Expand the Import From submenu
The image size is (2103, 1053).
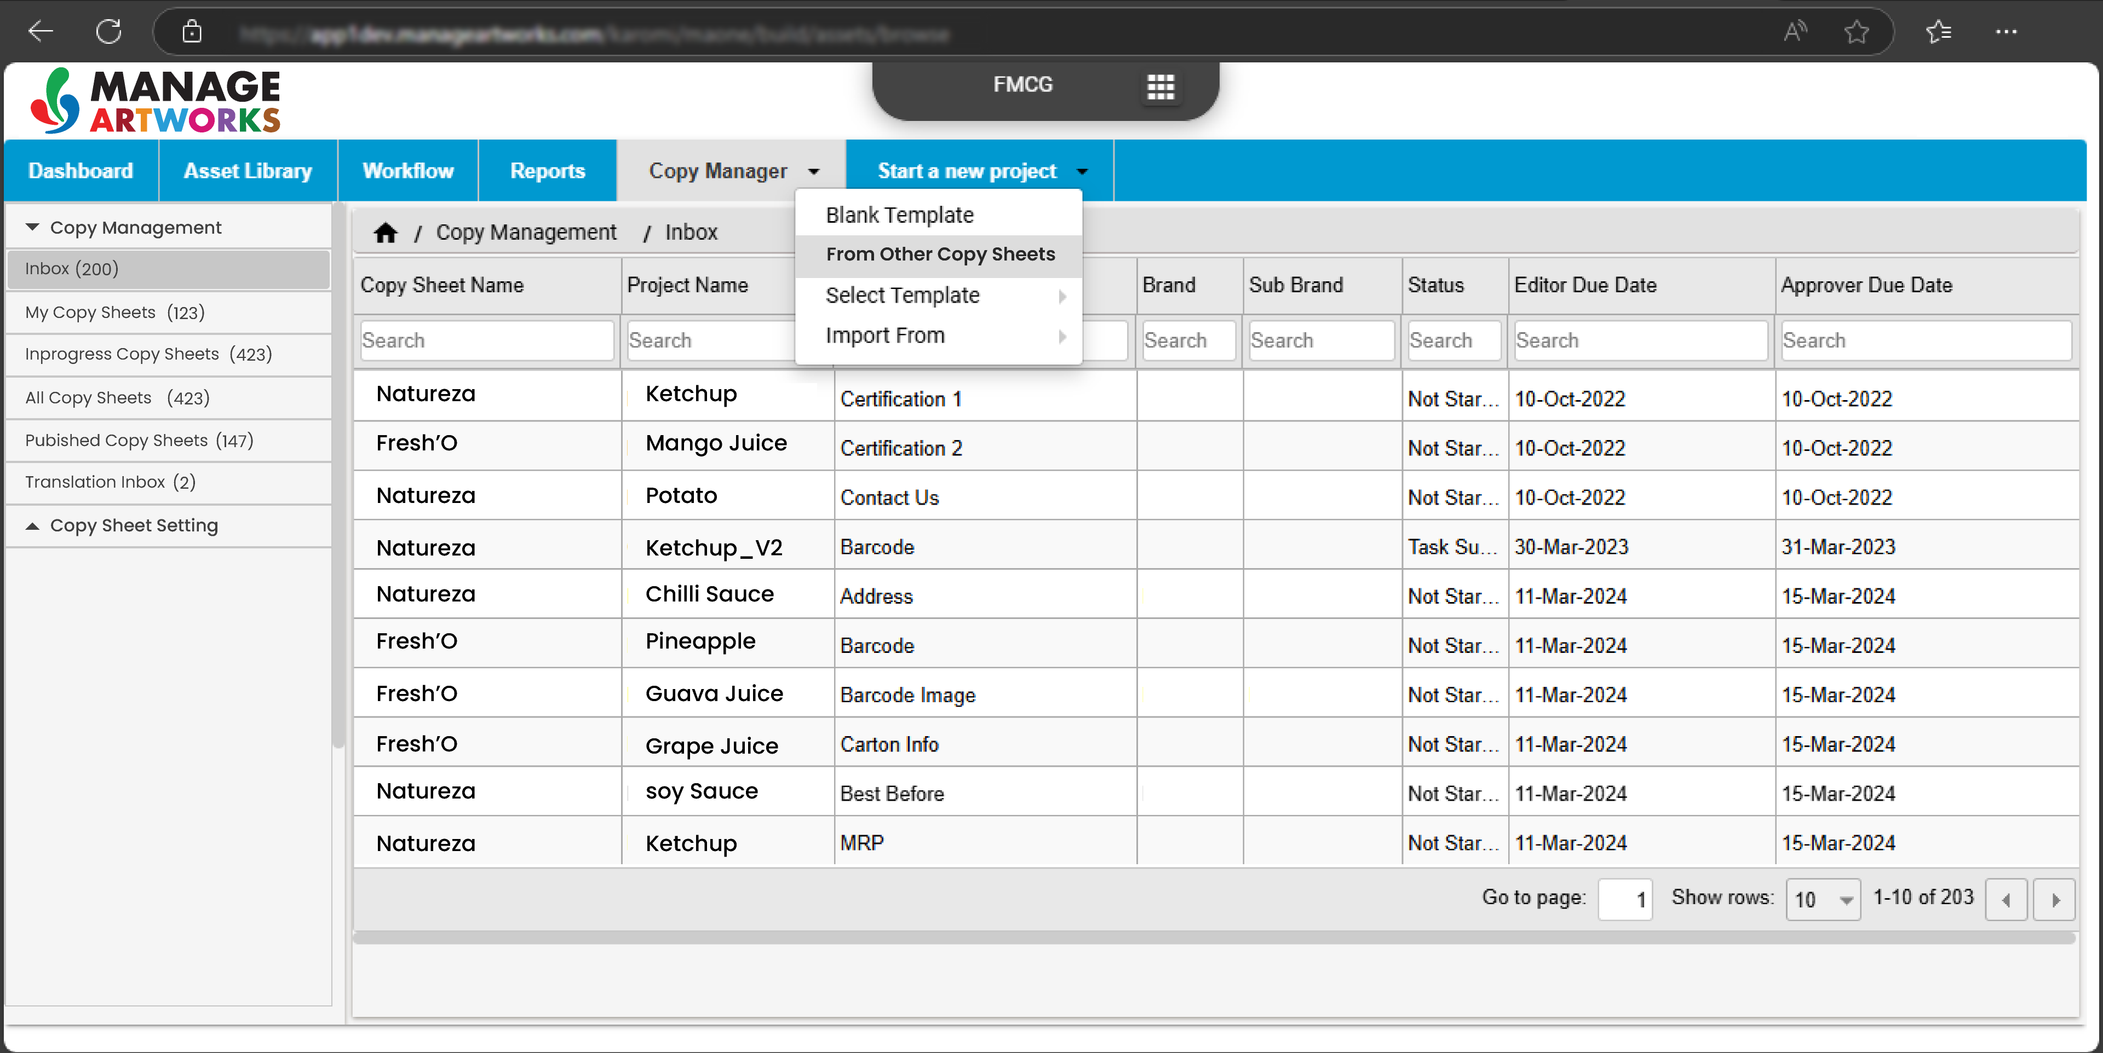click(x=939, y=335)
